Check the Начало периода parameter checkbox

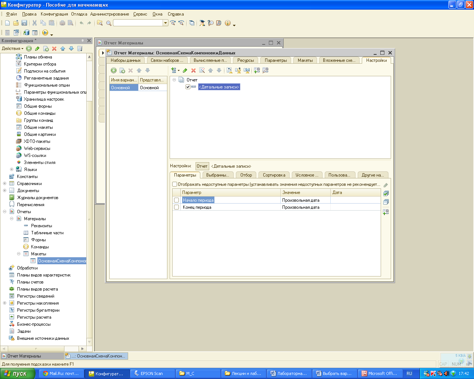pos(177,200)
